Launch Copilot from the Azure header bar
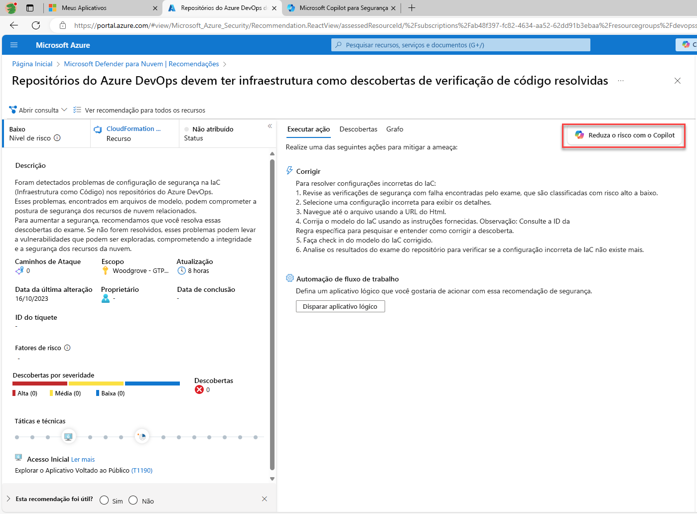 pos(687,45)
